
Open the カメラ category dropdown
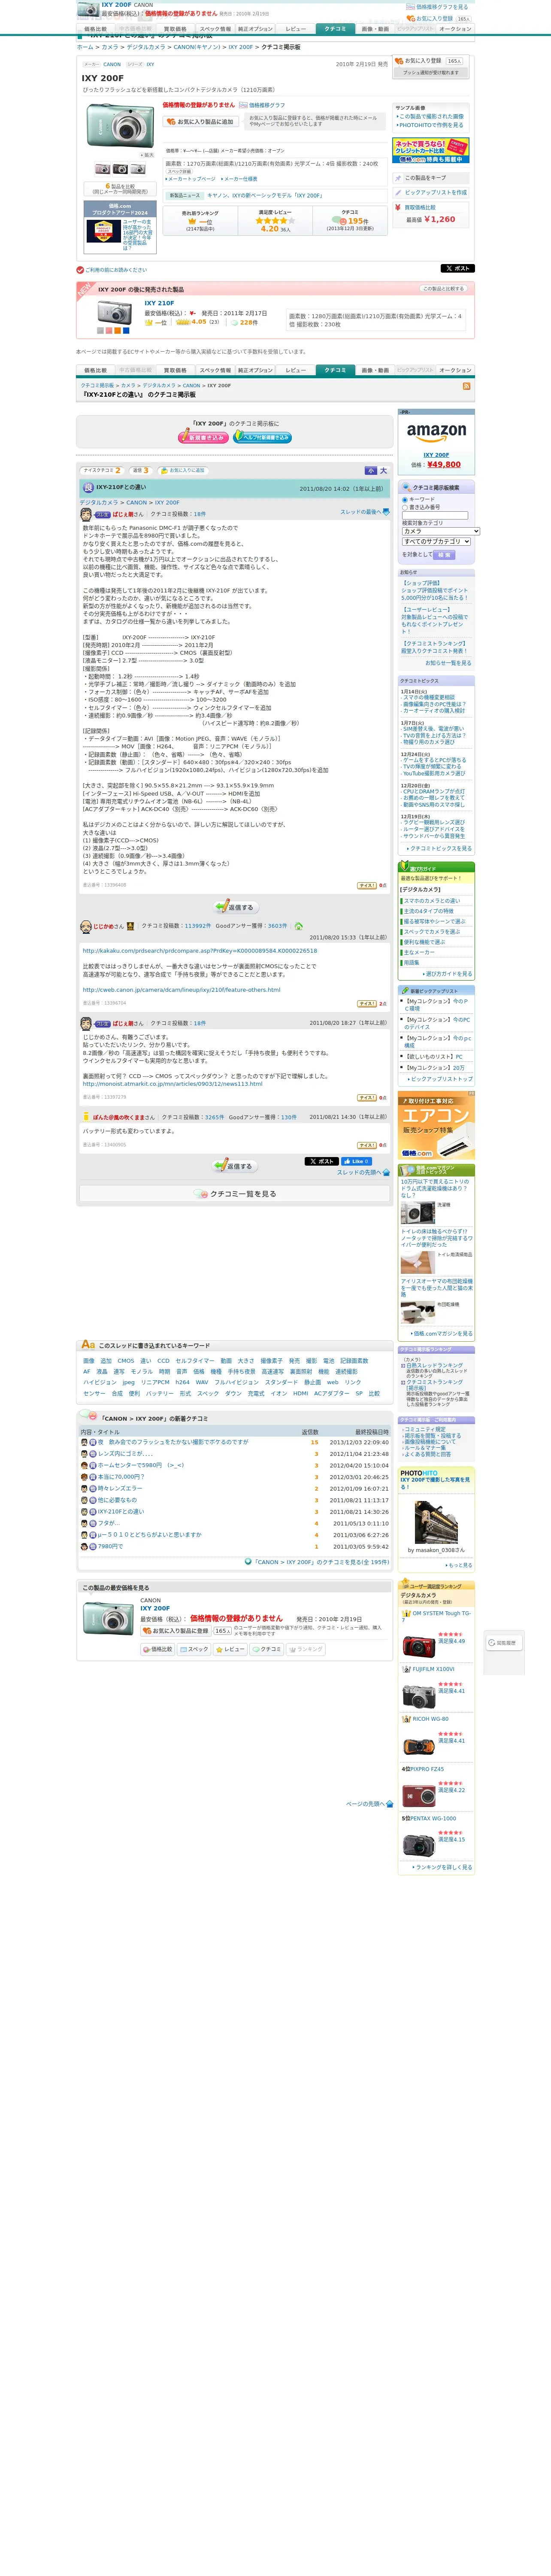[x=441, y=531]
